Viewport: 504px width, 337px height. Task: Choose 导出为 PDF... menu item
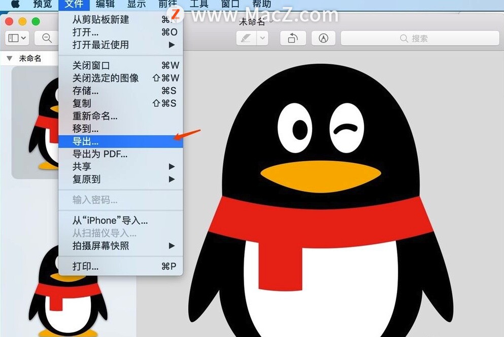pos(120,154)
